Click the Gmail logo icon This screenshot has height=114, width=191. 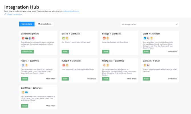pos(148,65)
